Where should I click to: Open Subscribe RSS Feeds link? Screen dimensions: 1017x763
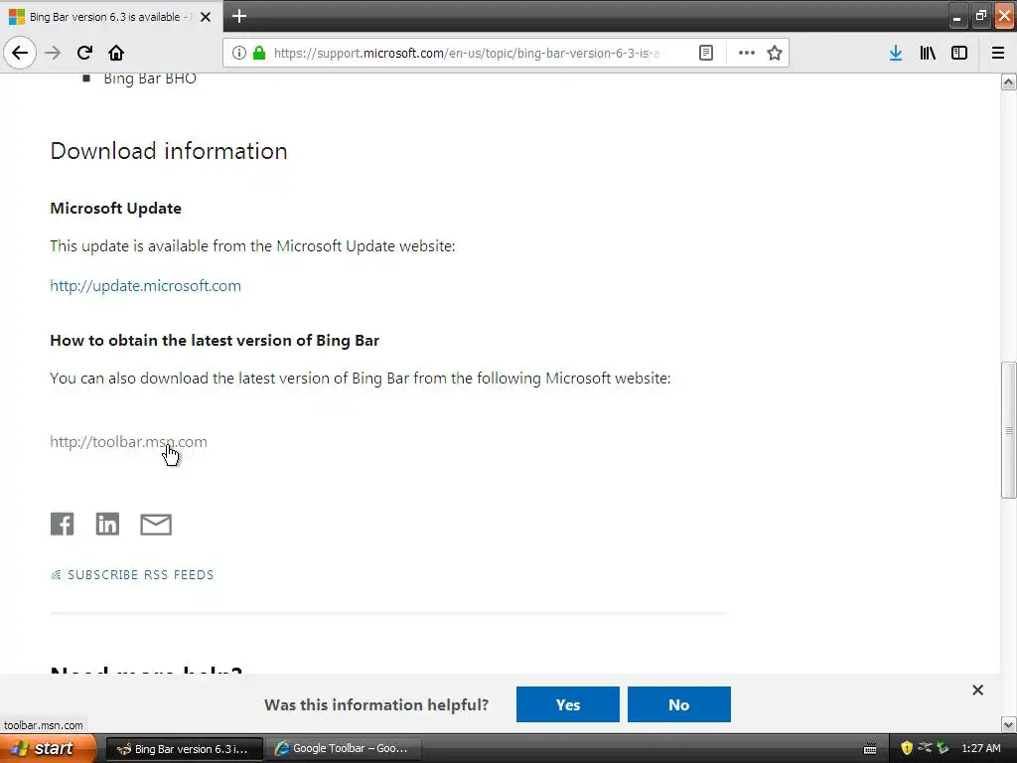coord(132,575)
